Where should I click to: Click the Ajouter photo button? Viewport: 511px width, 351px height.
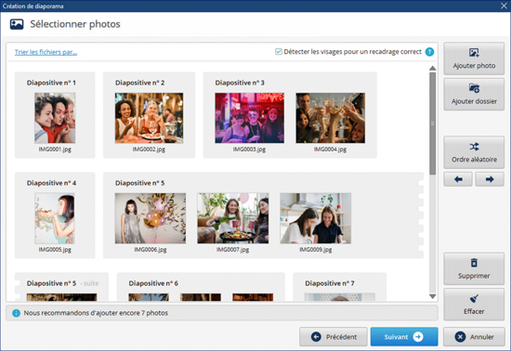point(474,58)
